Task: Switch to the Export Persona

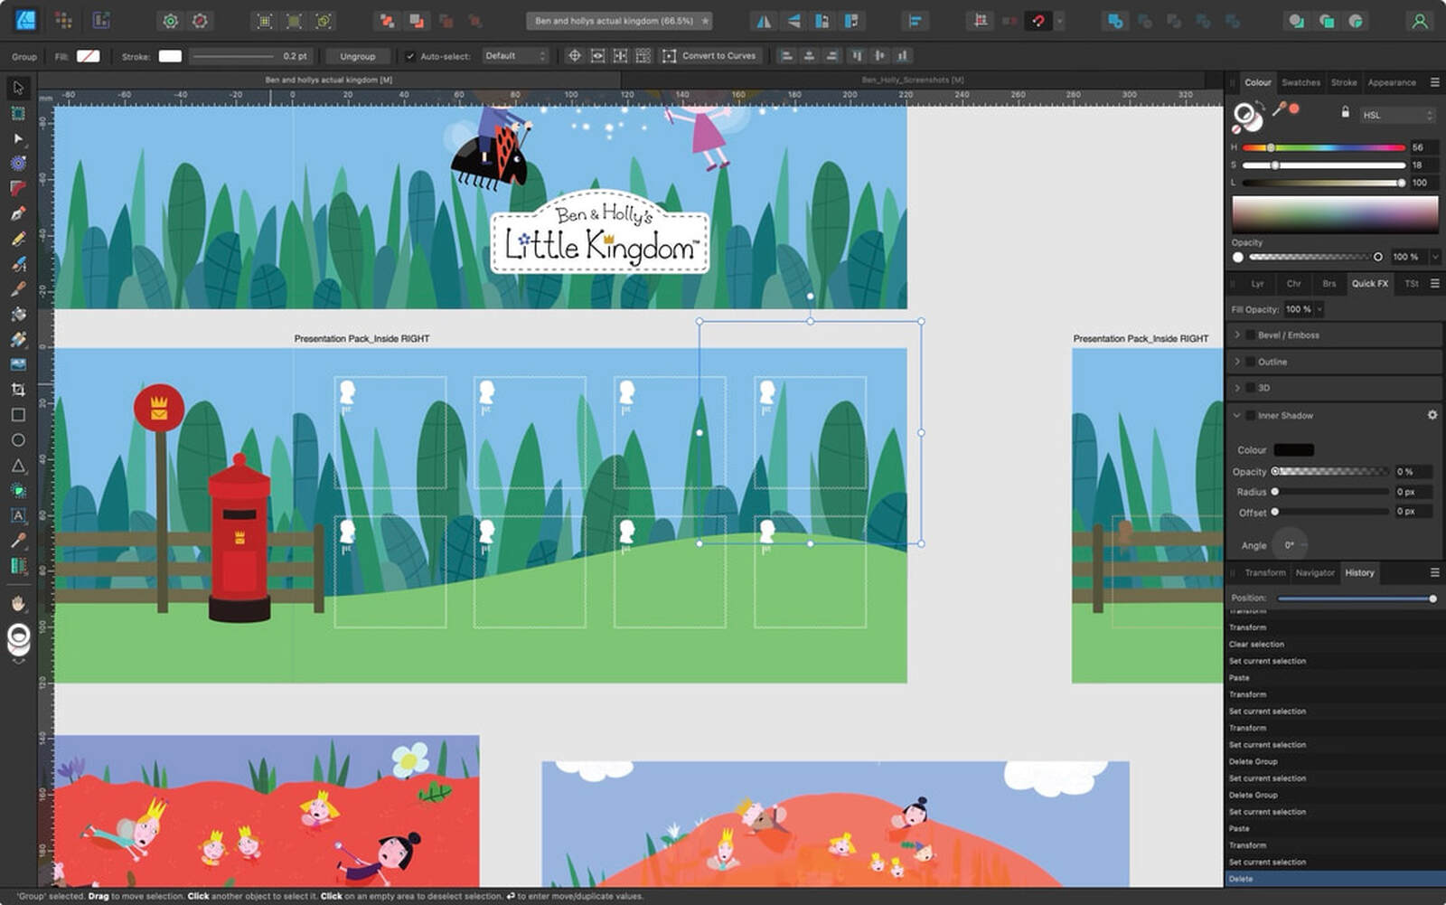Action: coord(101,20)
